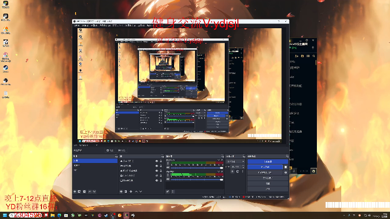Add a transition with the plus icon
Screen dimensions: 390x219
click(233, 171)
